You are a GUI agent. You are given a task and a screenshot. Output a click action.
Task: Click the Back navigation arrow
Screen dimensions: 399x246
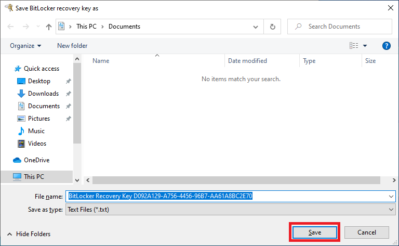(10, 27)
